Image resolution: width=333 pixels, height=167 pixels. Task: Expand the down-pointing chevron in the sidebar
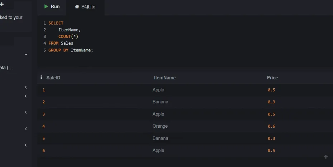click(x=26, y=55)
